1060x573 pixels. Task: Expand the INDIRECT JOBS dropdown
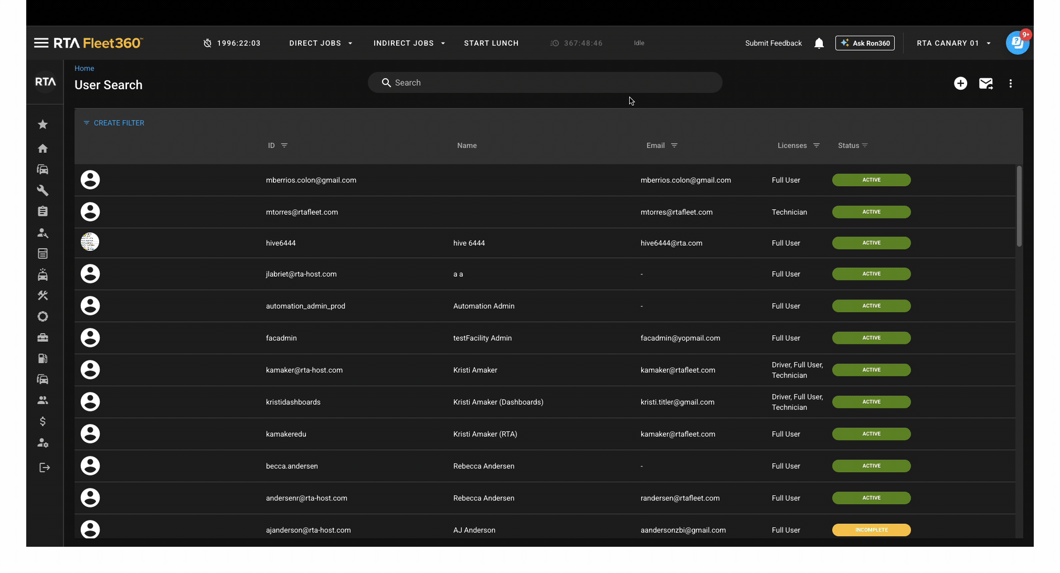click(x=409, y=43)
